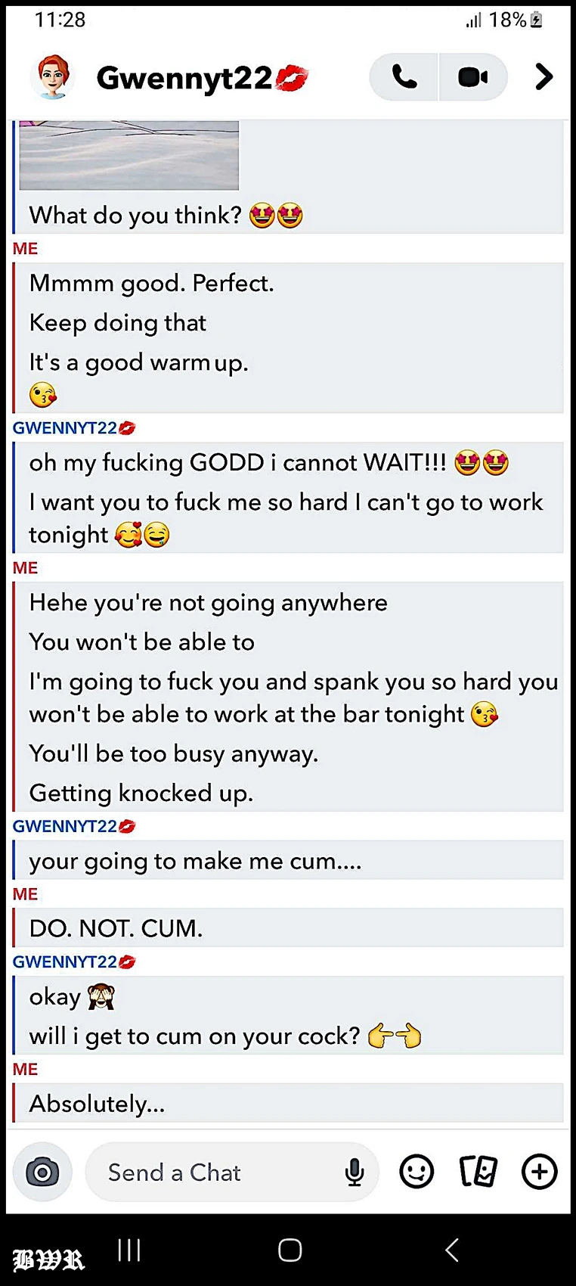576x1286 pixels.
Task: Tap the microphone voice note icon
Action: pyautogui.click(x=354, y=1173)
